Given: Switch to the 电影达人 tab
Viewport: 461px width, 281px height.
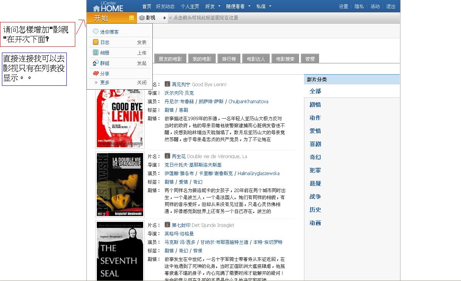Looking at the screenshot, I should [x=256, y=59].
